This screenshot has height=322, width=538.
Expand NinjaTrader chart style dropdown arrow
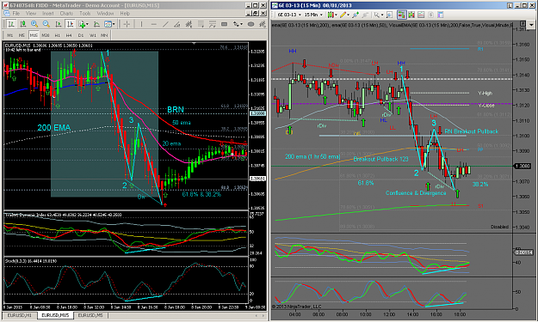(x=337, y=15)
